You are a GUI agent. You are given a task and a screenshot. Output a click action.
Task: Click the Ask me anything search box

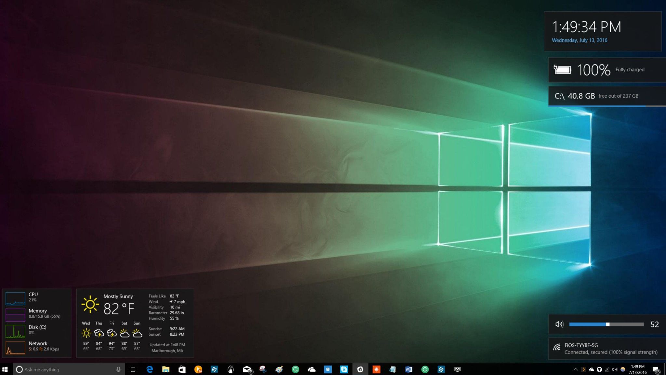(65, 369)
